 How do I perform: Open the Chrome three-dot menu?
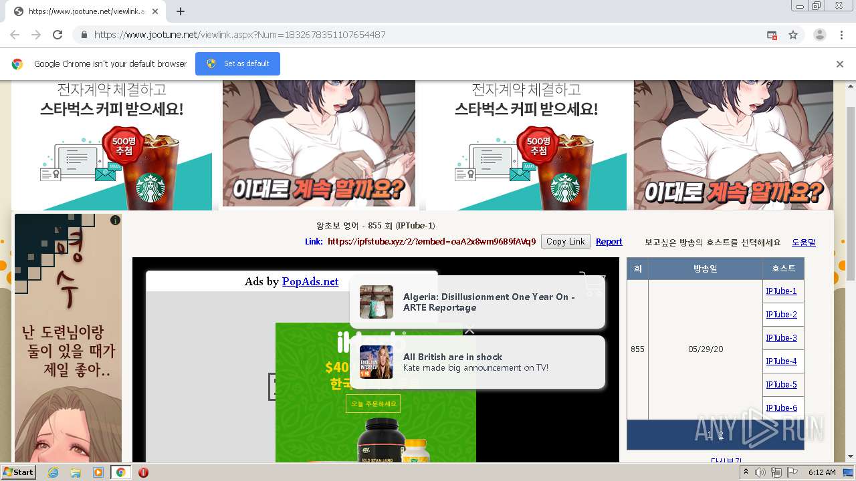841,35
